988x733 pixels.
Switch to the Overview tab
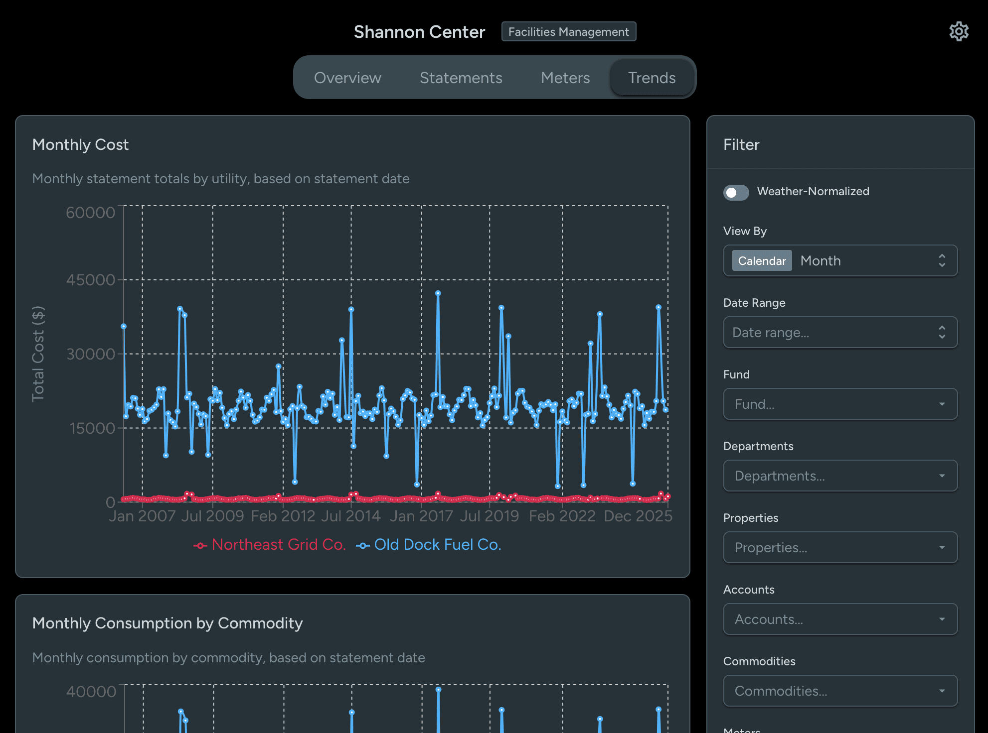point(347,78)
